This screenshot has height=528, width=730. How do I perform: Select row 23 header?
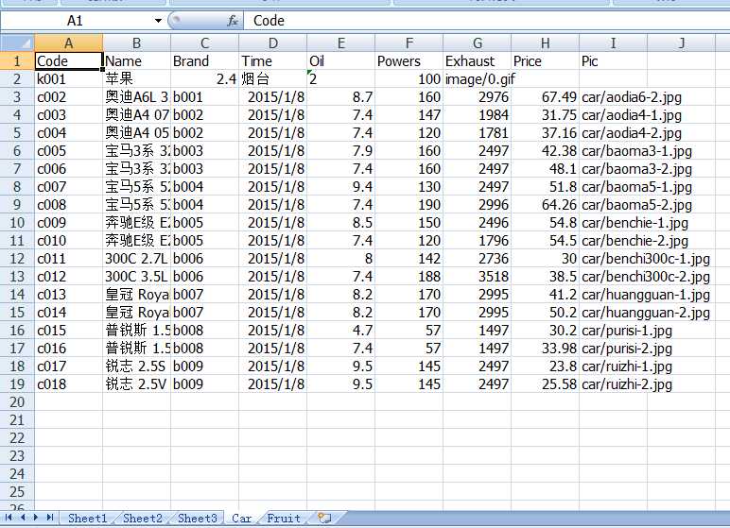17,456
